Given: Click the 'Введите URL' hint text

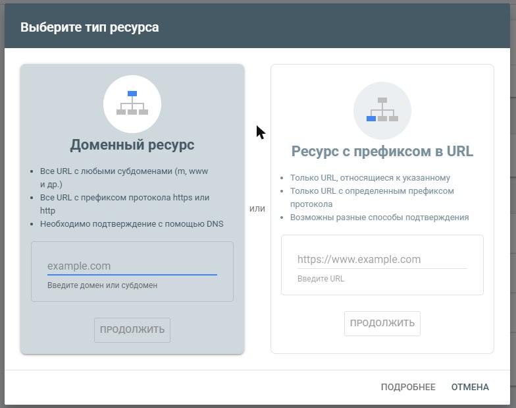Looking at the screenshot, I should [321, 279].
